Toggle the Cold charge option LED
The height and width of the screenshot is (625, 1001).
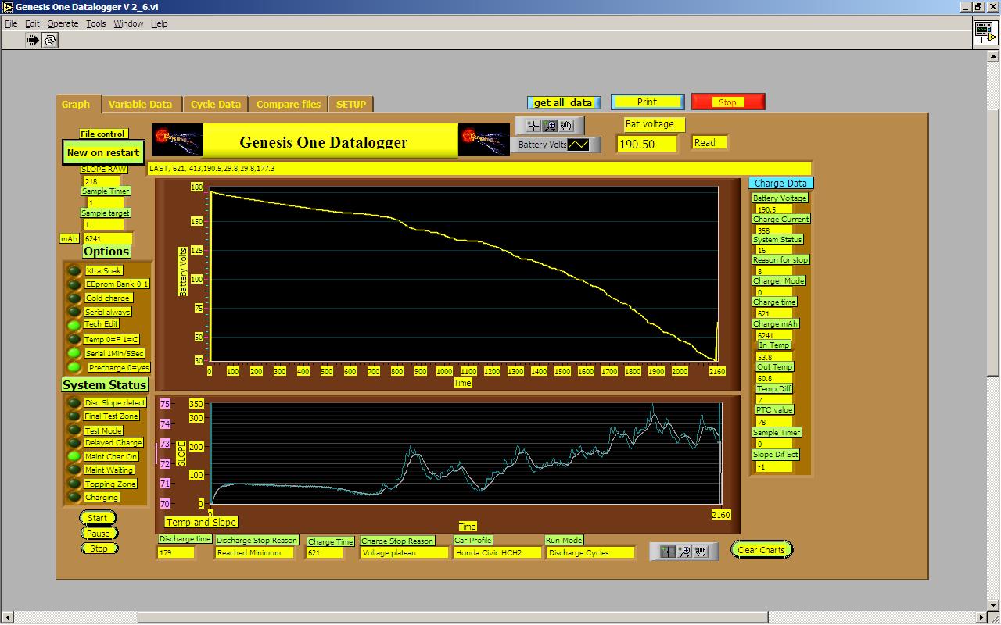[74, 298]
